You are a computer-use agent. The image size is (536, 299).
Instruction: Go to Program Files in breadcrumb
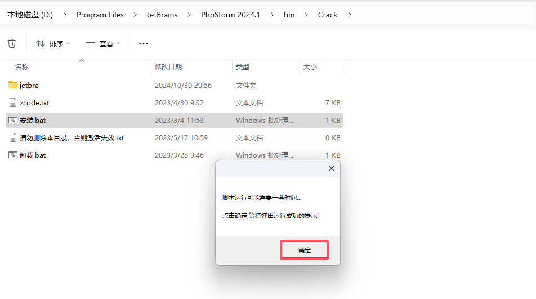point(100,15)
